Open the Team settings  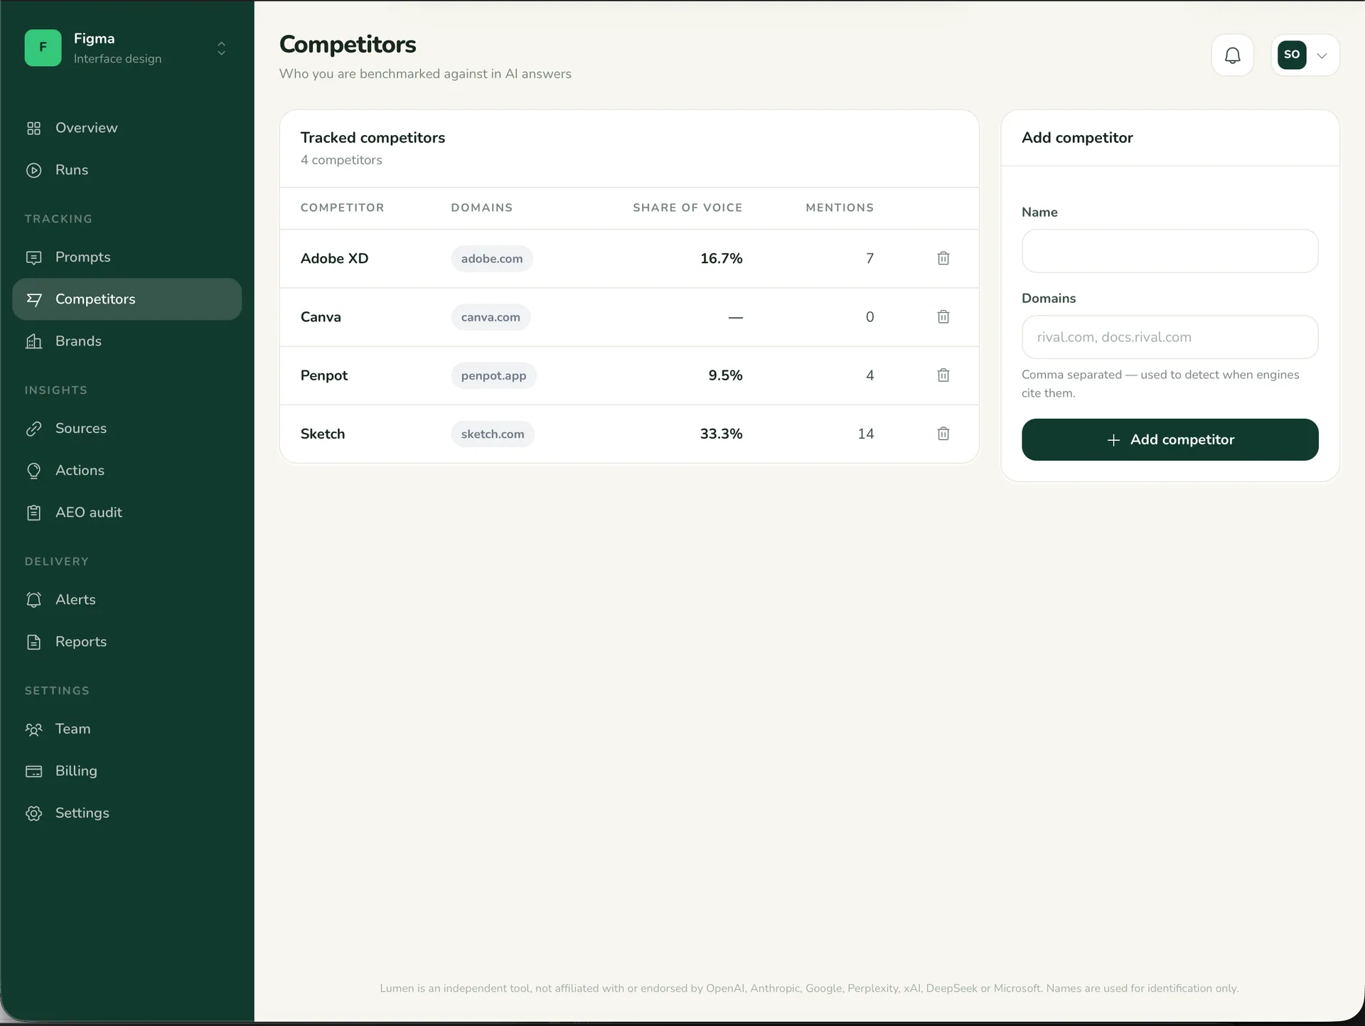(127, 729)
